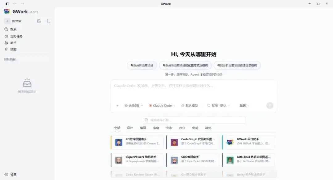333x180 pixels.
Task: Toggle the sidebar collapse icon
Action: coord(7,4)
